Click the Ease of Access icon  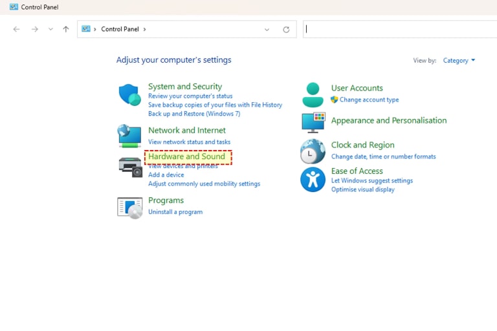[x=313, y=179]
